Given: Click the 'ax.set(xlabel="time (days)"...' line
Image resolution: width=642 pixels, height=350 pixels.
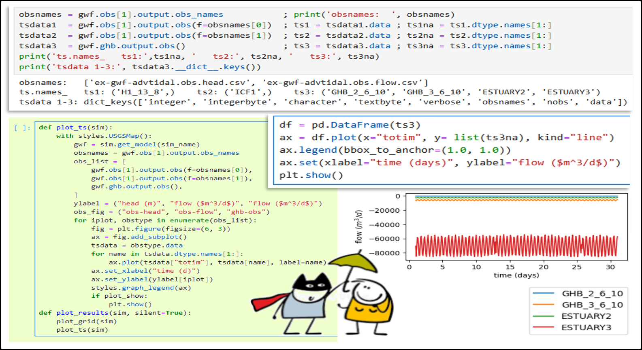Looking at the screenshot, I should click(450, 163).
